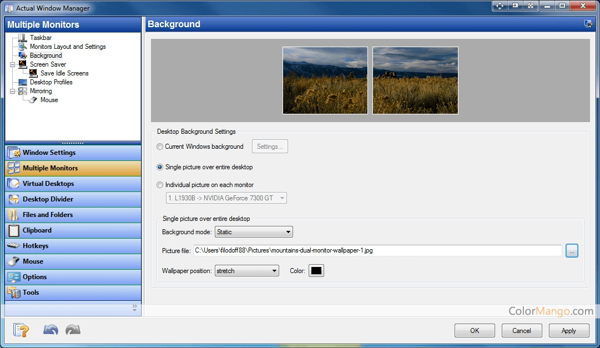The width and height of the screenshot is (600, 348).
Task: Click the redo arrow icon
Action: 73,330
